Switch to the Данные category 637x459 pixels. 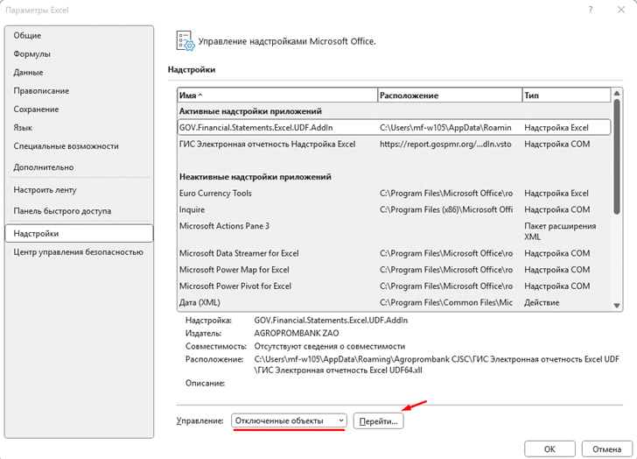coord(28,73)
